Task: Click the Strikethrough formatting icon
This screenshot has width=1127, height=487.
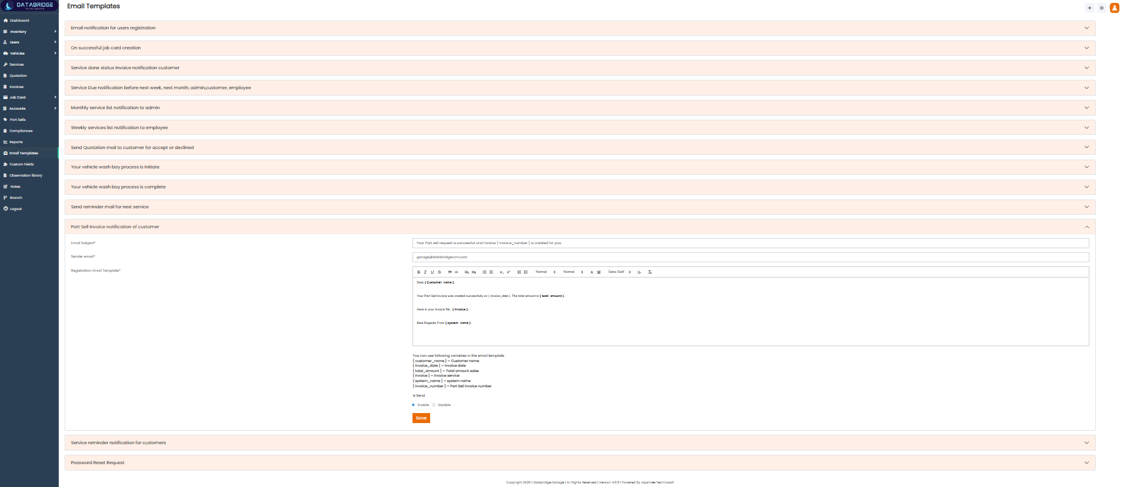Action: pos(439,272)
